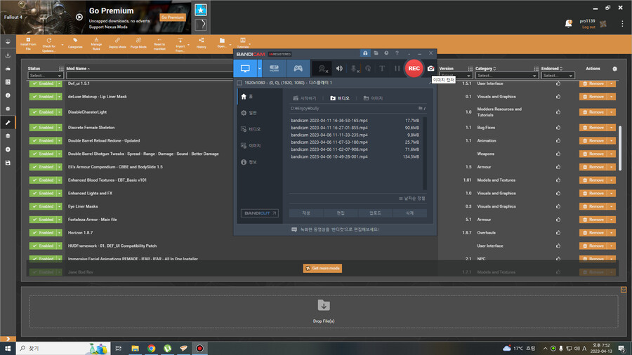Switch to the 이미지 tab in Bandicam

[373, 98]
